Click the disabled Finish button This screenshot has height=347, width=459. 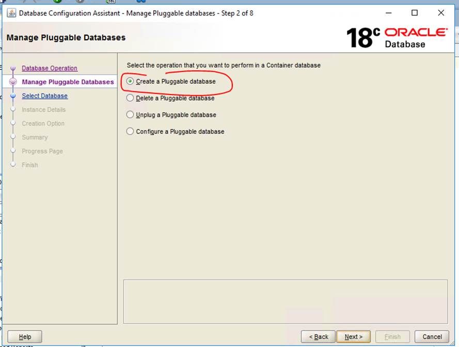coord(392,337)
